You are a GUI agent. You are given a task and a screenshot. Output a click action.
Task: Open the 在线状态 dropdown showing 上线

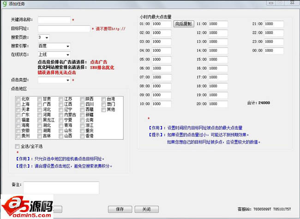pos(54,55)
